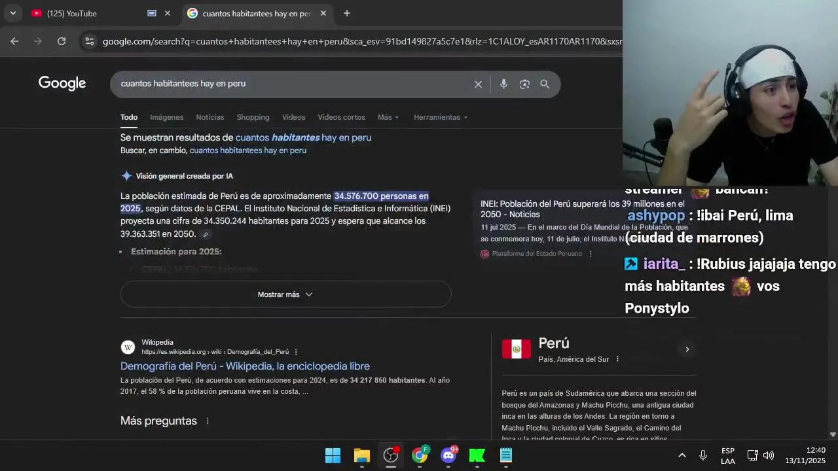This screenshot has height=471, width=838.
Task: Click the streamer webcam overlay
Action: [x=730, y=93]
